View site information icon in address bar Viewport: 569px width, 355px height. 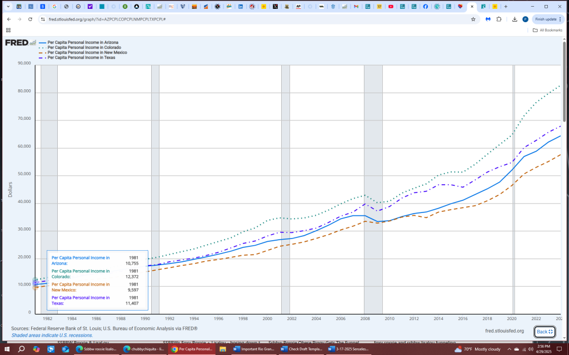click(43, 19)
